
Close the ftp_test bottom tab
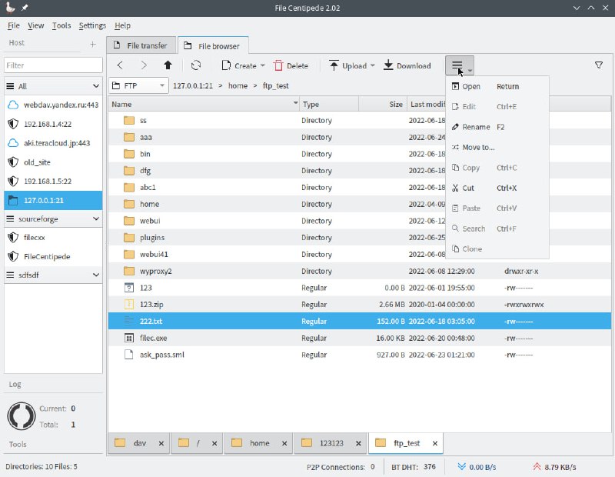(x=435, y=443)
